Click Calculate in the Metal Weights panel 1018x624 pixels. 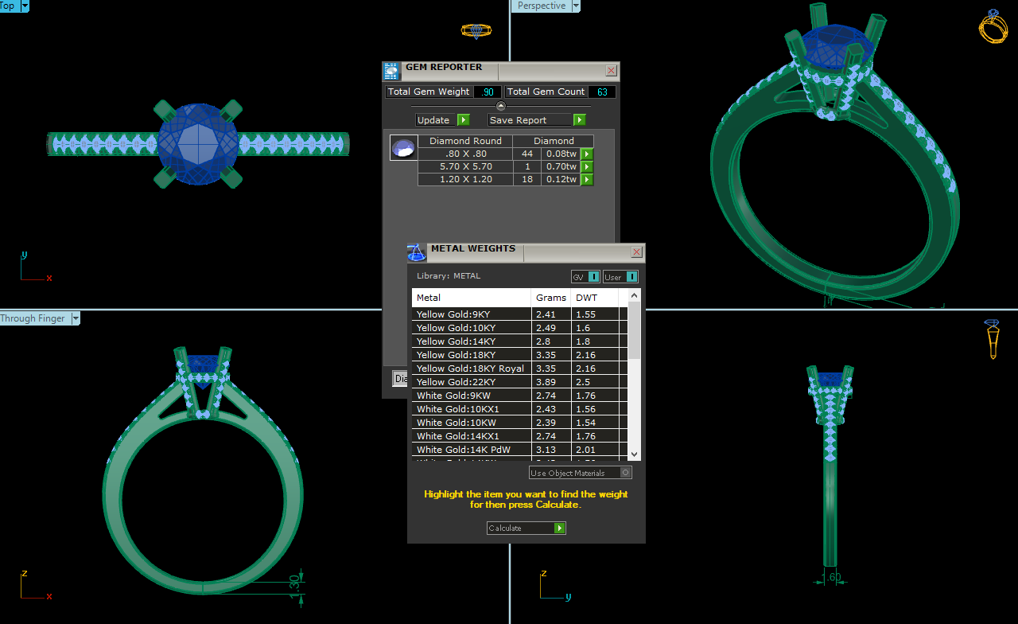click(526, 528)
